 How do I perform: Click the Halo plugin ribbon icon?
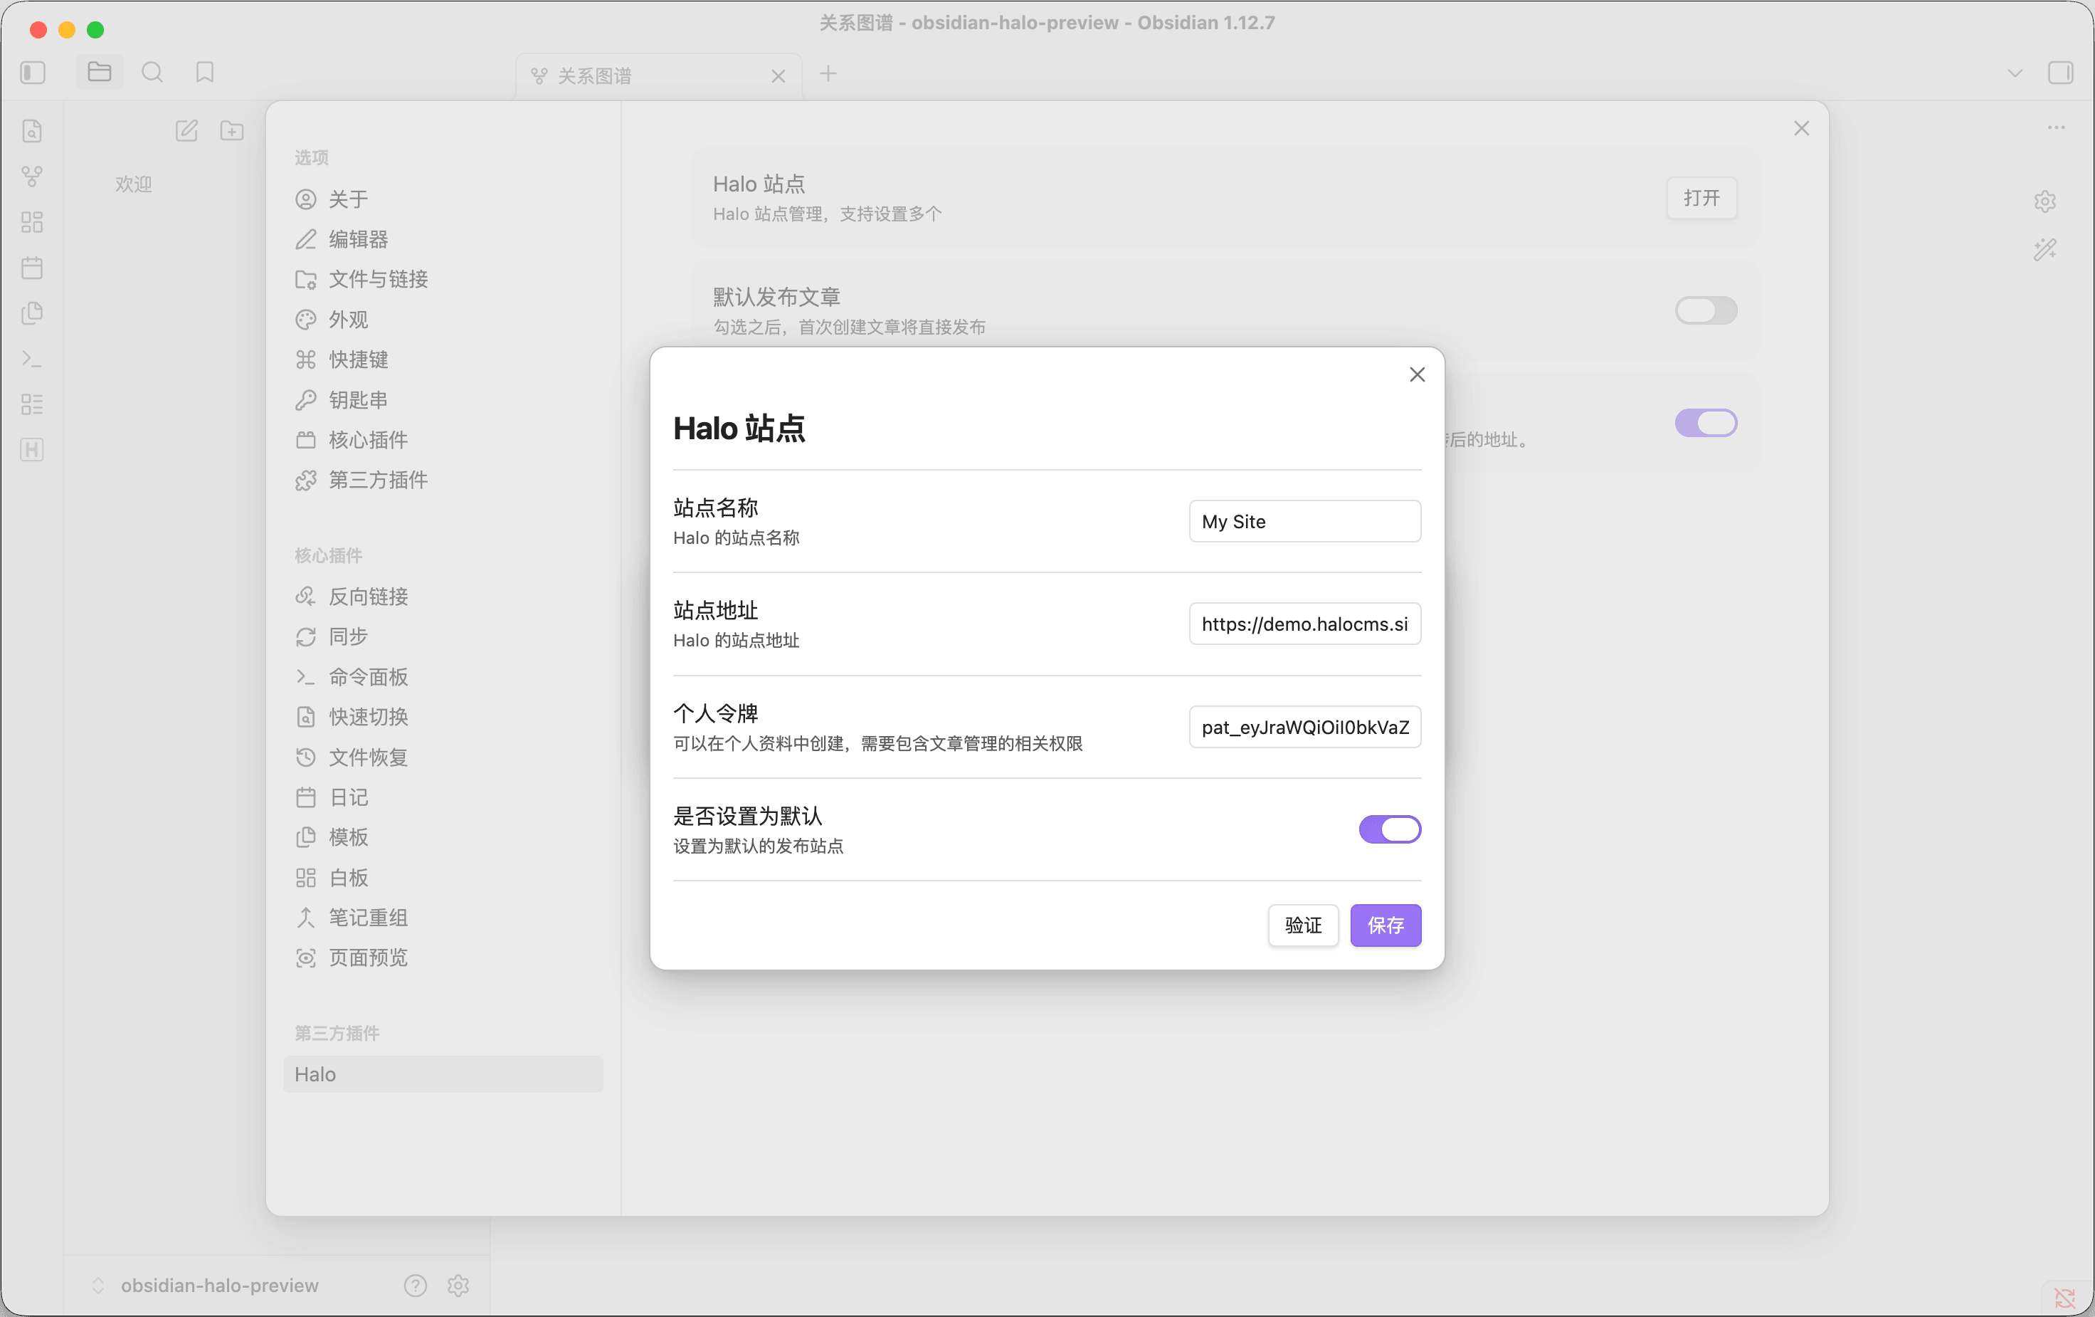[32, 450]
